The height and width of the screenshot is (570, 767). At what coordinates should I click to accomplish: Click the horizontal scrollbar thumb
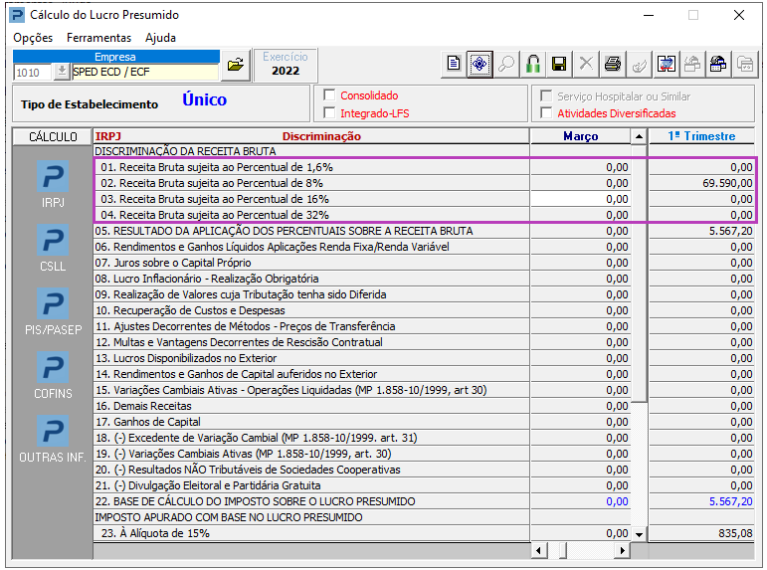[563, 551]
